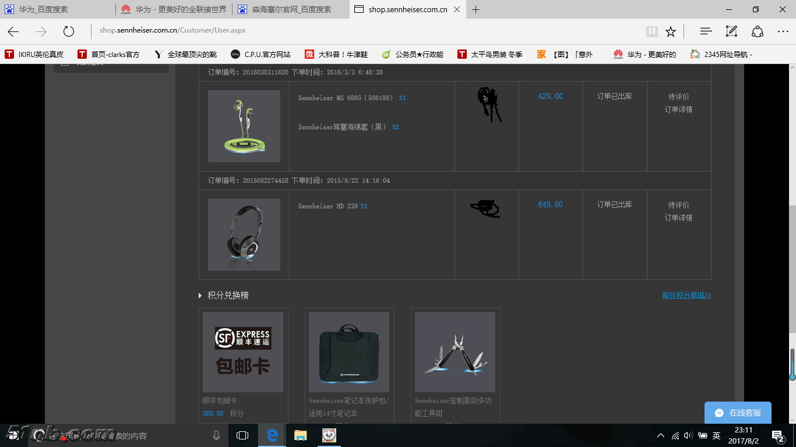
Task: Open 华为 - 更美好的 bookmark in favorites bar
Action: [644, 54]
